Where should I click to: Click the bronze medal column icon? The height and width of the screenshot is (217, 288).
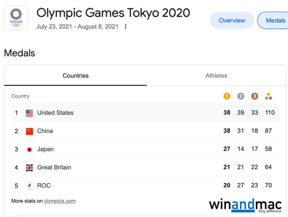[255, 96]
